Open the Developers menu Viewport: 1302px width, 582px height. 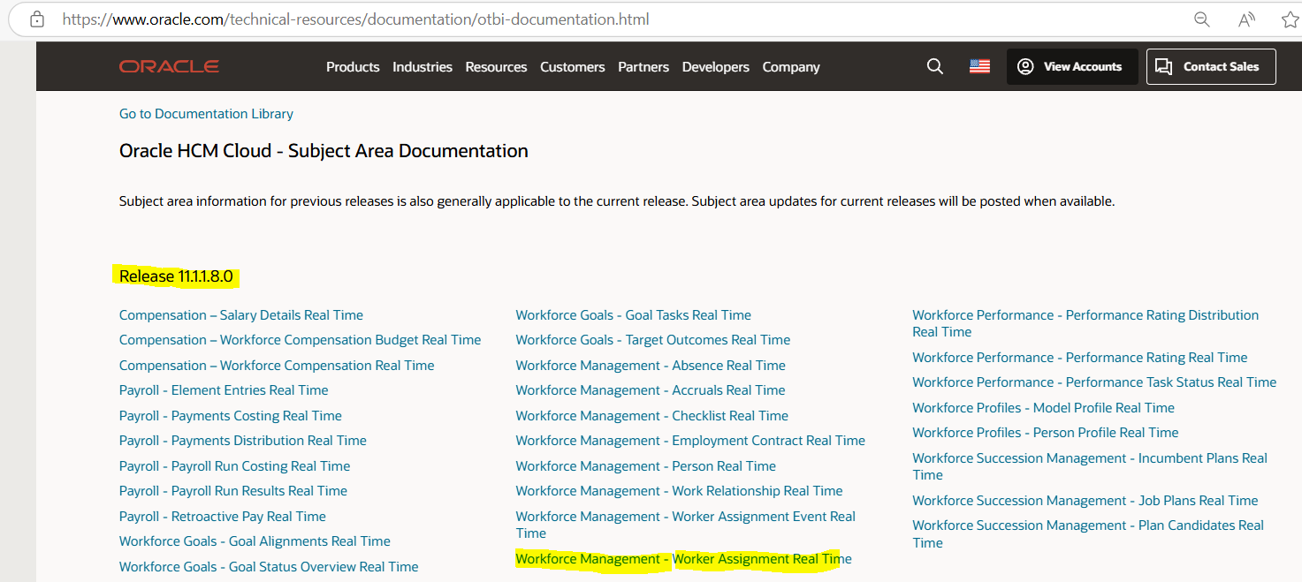(x=716, y=67)
